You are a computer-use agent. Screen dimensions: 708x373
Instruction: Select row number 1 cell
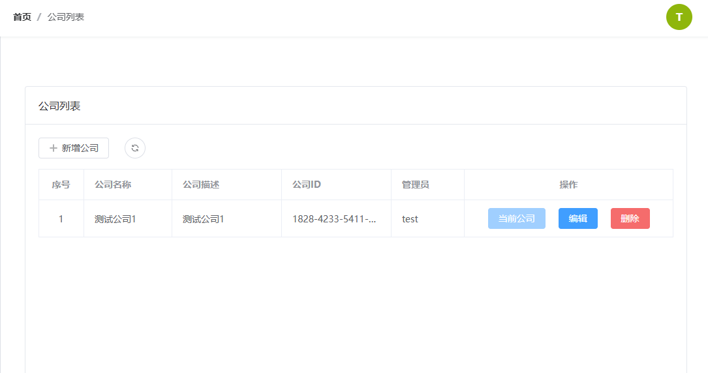tap(61, 219)
